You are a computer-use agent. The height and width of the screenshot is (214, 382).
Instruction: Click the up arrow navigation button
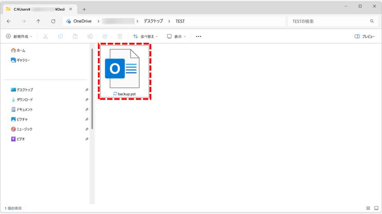[x=38, y=21]
